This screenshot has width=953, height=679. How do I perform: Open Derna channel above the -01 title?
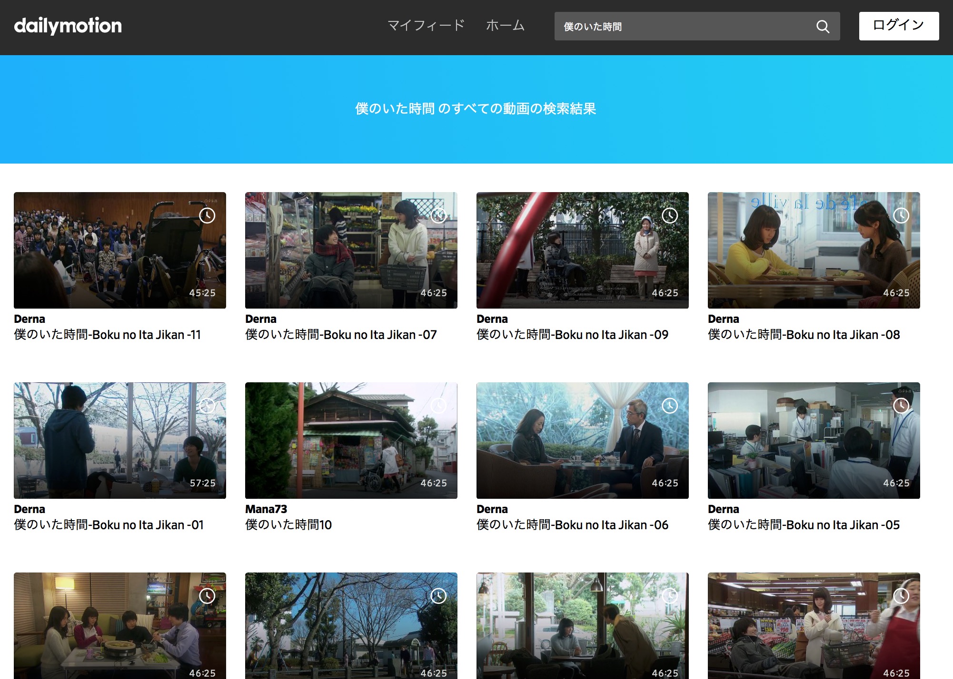[30, 509]
